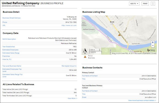Click the Area (sq. ft.) label
The height and width of the screenshot is (103, 159).
[7, 59]
